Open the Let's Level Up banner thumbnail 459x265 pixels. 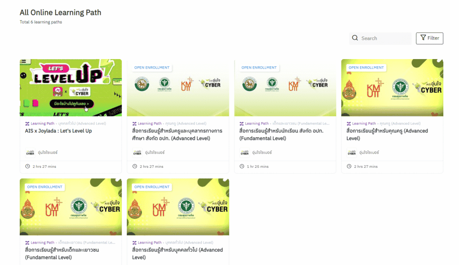pyautogui.click(x=70, y=88)
